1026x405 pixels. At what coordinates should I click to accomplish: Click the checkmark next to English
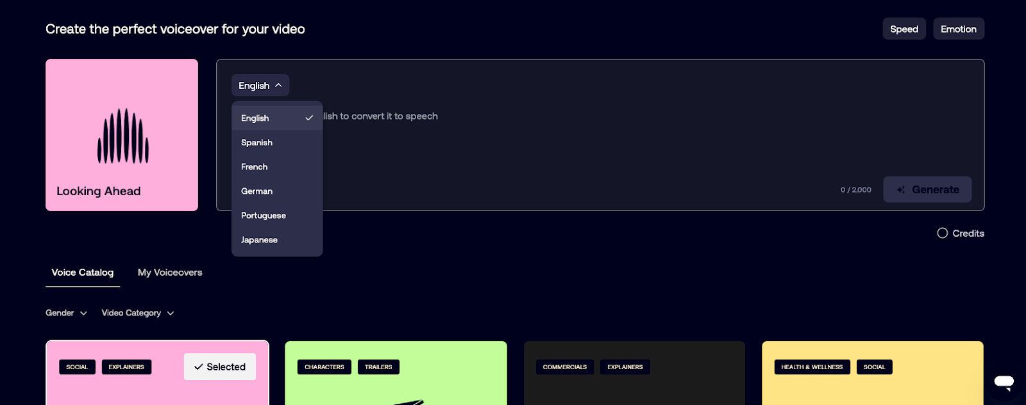click(309, 118)
